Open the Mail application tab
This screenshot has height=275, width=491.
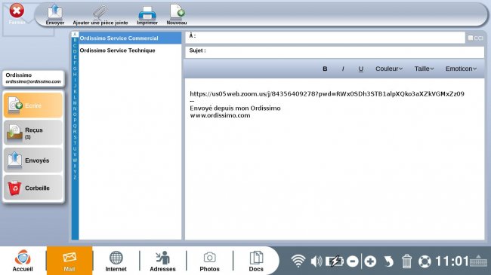point(69,261)
